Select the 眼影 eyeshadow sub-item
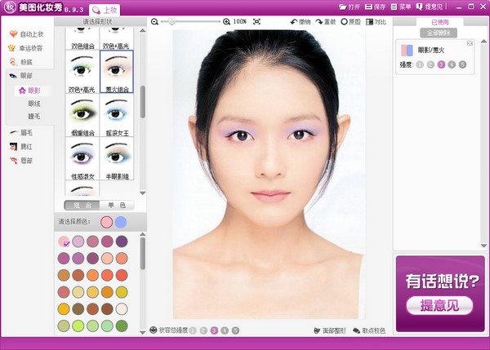Image resolution: width=490 pixels, height=350 pixels. (29, 91)
